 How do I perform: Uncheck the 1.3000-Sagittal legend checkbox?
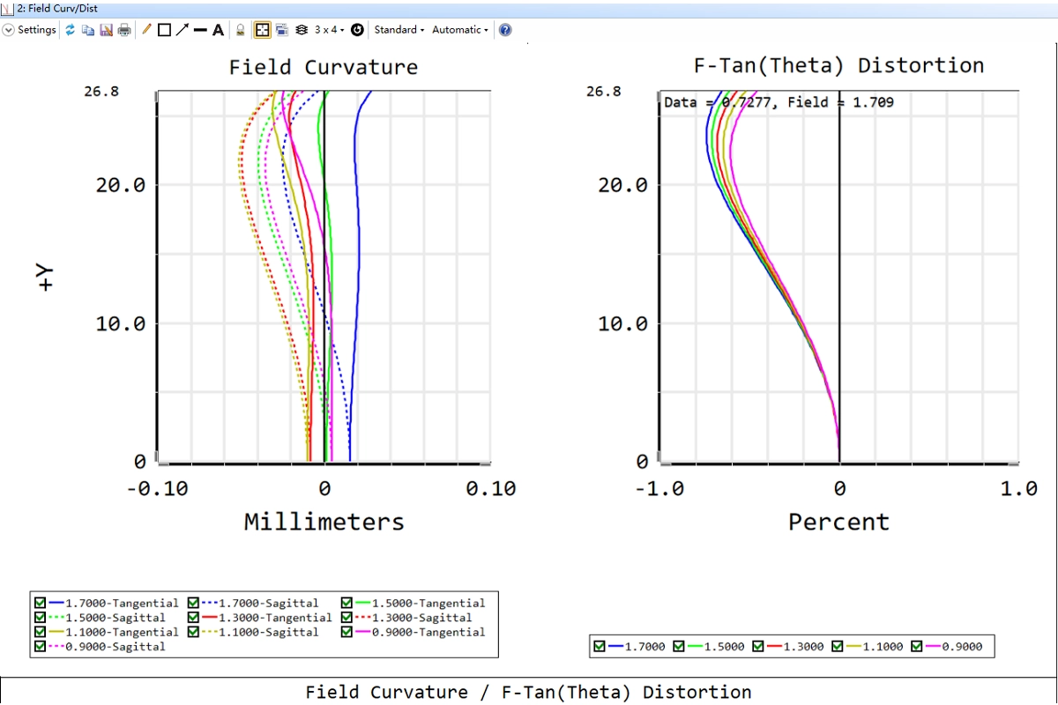click(x=347, y=618)
